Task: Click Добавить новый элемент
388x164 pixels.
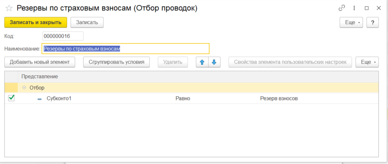Action: point(40,62)
